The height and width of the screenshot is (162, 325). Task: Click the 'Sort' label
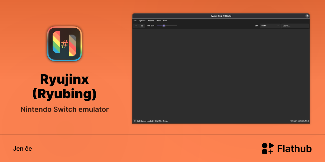pyautogui.click(x=256, y=26)
